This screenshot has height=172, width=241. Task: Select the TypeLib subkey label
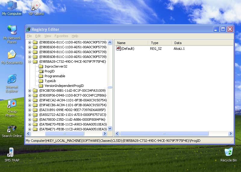pyautogui.click(x=50, y=81)
